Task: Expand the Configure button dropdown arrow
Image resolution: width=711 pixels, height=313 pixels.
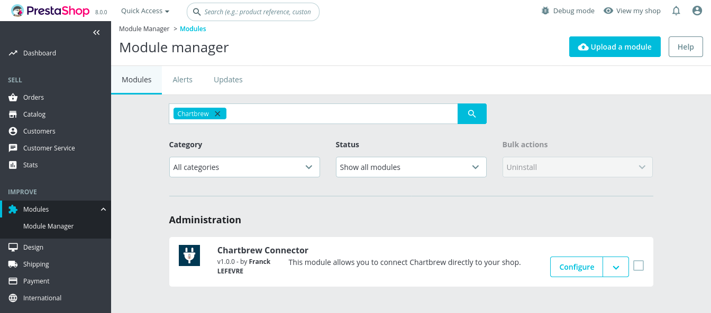Action: coord(616,267)
